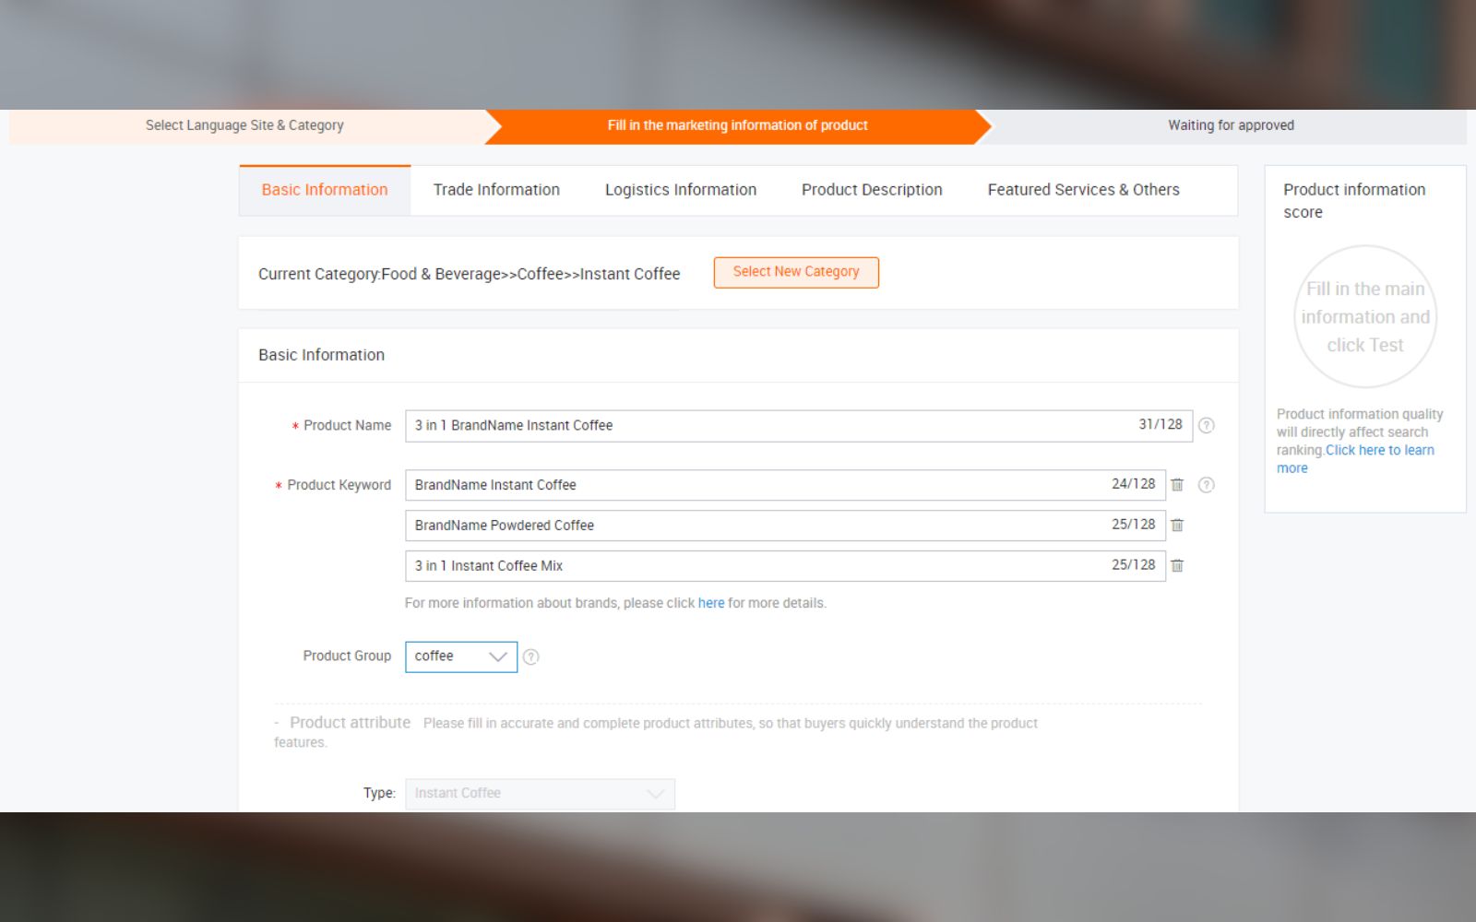Click the Product attribute section heading
Image resolution: width=1476 pixels, height=922 pixels.
click(x=350, y=723)
